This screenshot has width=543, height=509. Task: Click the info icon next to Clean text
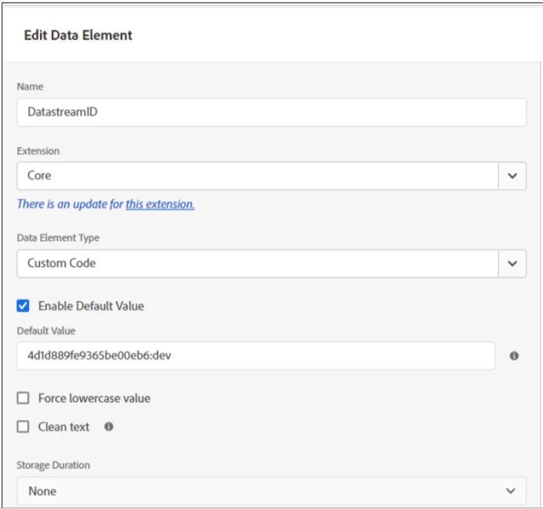click(109, 426)
